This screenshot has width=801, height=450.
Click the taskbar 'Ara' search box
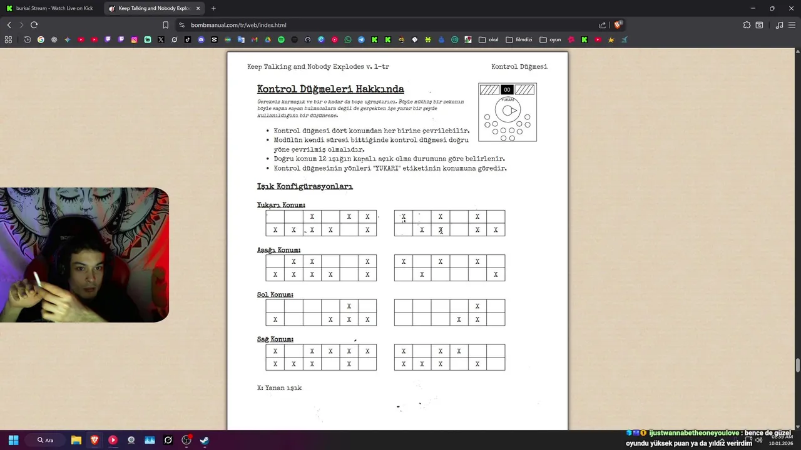coord(46,440)
